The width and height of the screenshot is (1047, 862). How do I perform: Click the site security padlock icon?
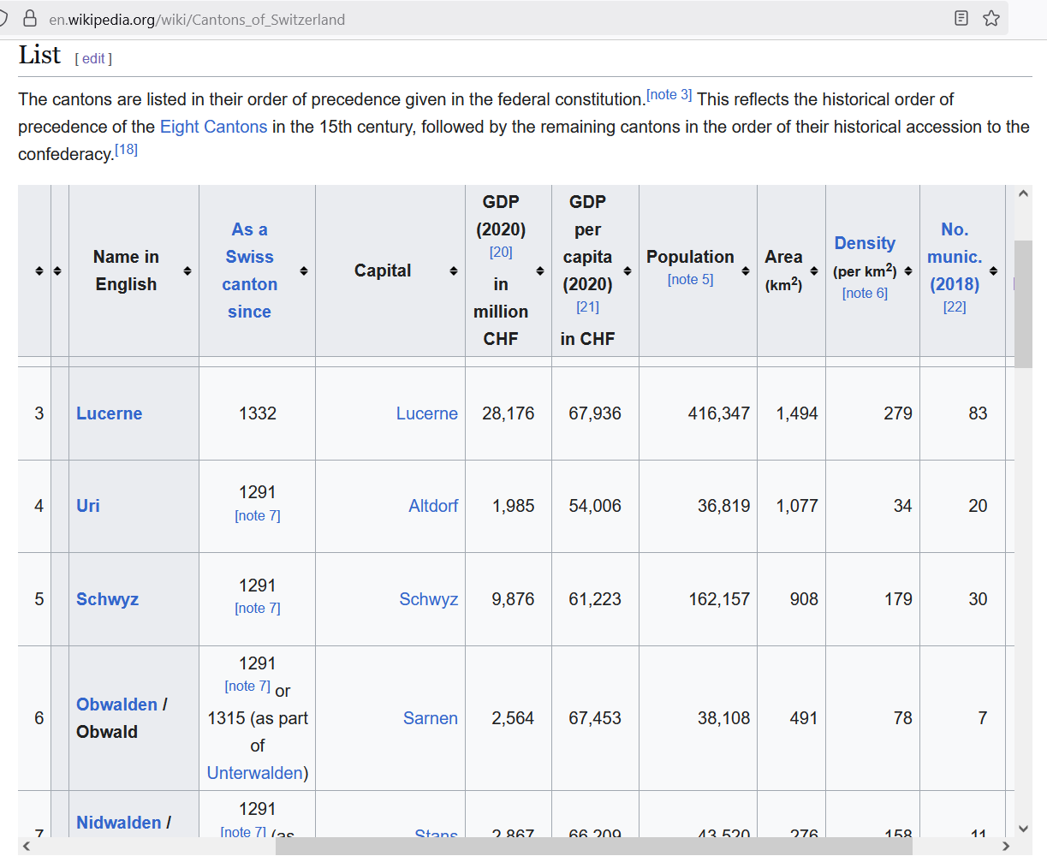coord(30,19)
